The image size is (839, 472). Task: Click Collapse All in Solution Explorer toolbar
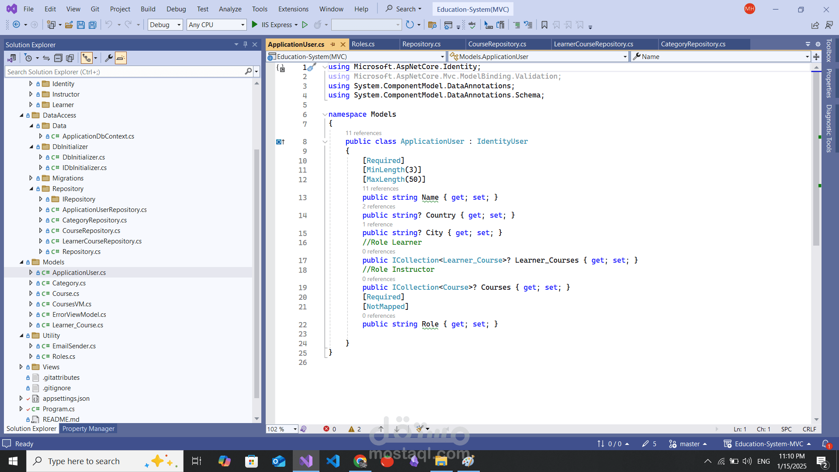(58, 58)
